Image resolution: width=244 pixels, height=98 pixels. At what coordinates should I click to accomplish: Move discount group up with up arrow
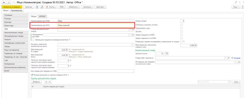click(x=46, y=82)
